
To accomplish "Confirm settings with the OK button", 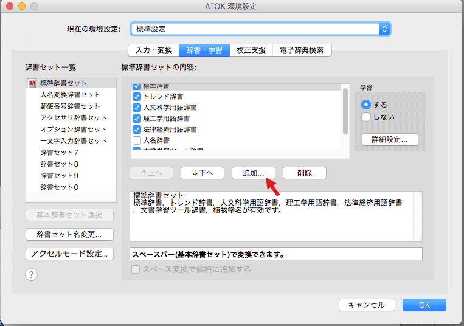I will 424,305.
